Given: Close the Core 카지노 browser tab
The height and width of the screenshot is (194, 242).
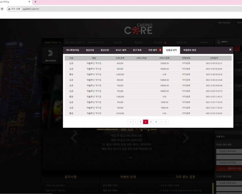Looking at the screenshot, I should pyautogui.click(x=29, y=2).
